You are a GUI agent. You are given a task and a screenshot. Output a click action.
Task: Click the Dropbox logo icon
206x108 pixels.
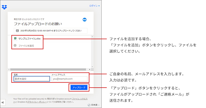point(4,7)
